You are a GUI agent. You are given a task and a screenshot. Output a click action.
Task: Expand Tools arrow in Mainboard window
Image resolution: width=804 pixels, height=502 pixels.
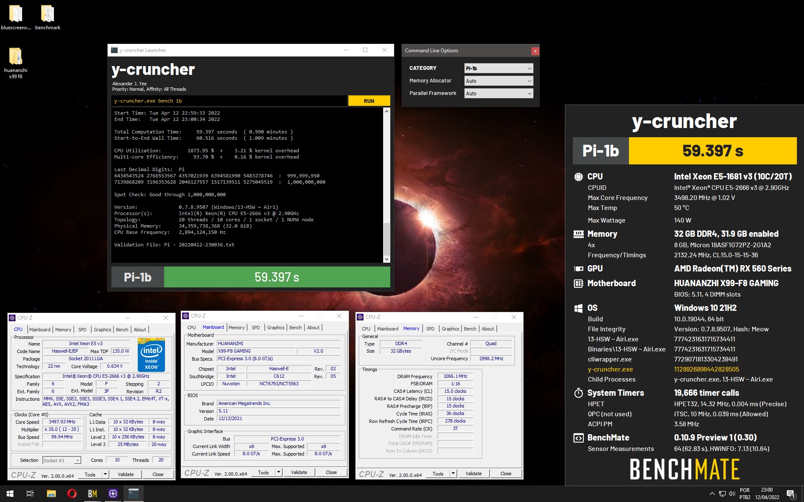coord(279,472)
